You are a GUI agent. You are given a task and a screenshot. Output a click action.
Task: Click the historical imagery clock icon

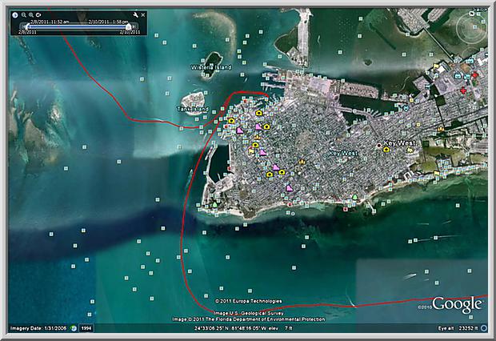click(74, 327)
